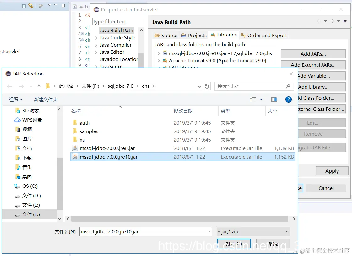This screenshot has height=256, width=352.
Task: Open the help question mark icon
Action: [288, 99]
